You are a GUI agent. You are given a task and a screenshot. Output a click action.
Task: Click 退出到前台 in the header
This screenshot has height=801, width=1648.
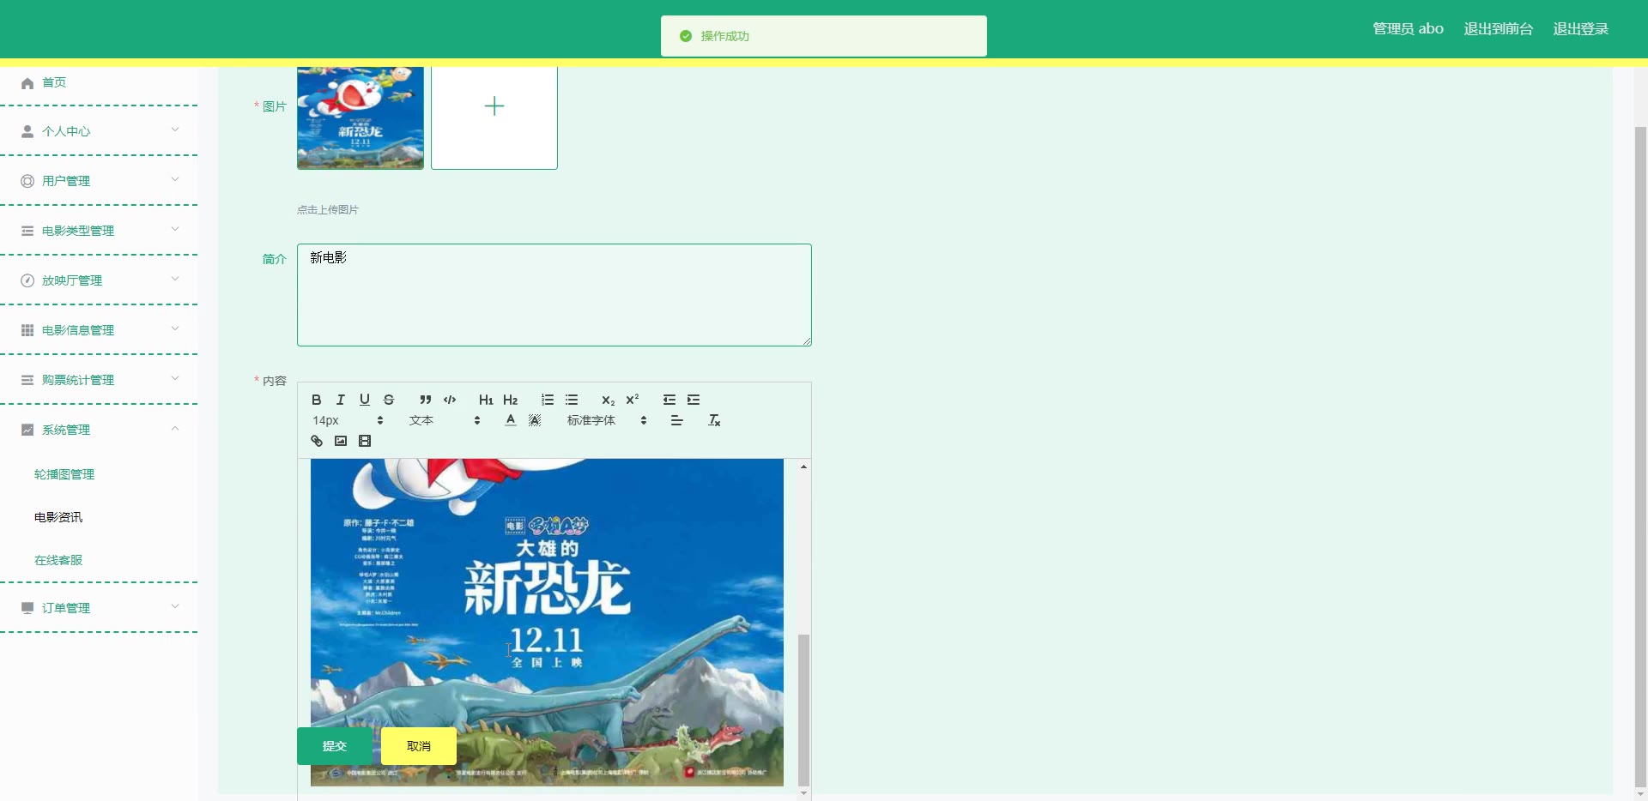(1498, 29)
